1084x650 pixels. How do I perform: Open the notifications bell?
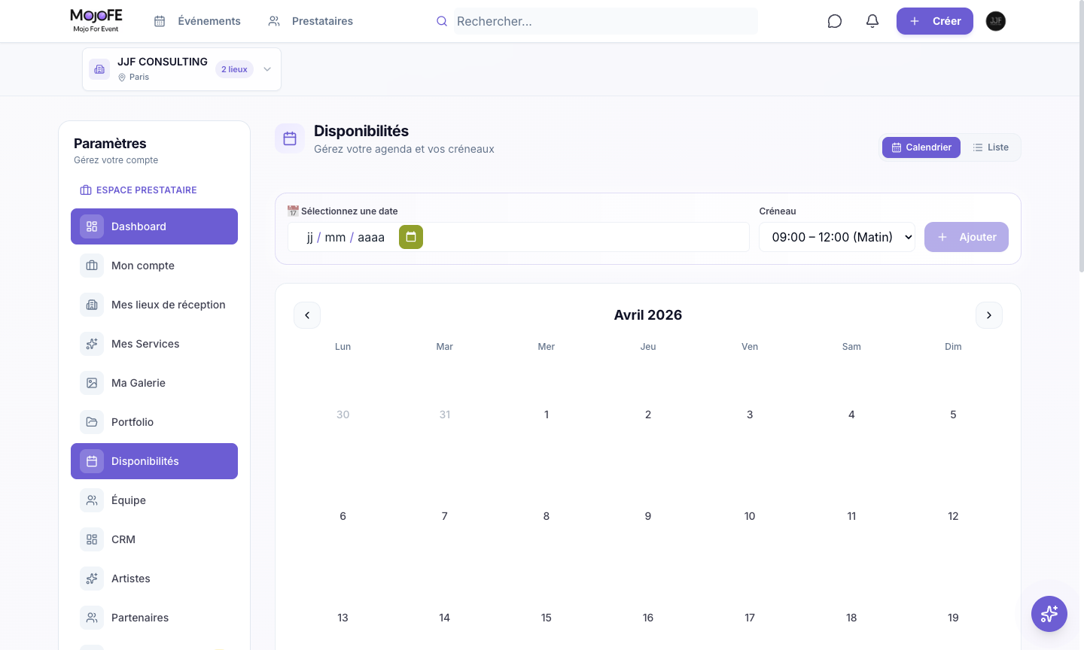pyautogui.click(x=872, y=21)
